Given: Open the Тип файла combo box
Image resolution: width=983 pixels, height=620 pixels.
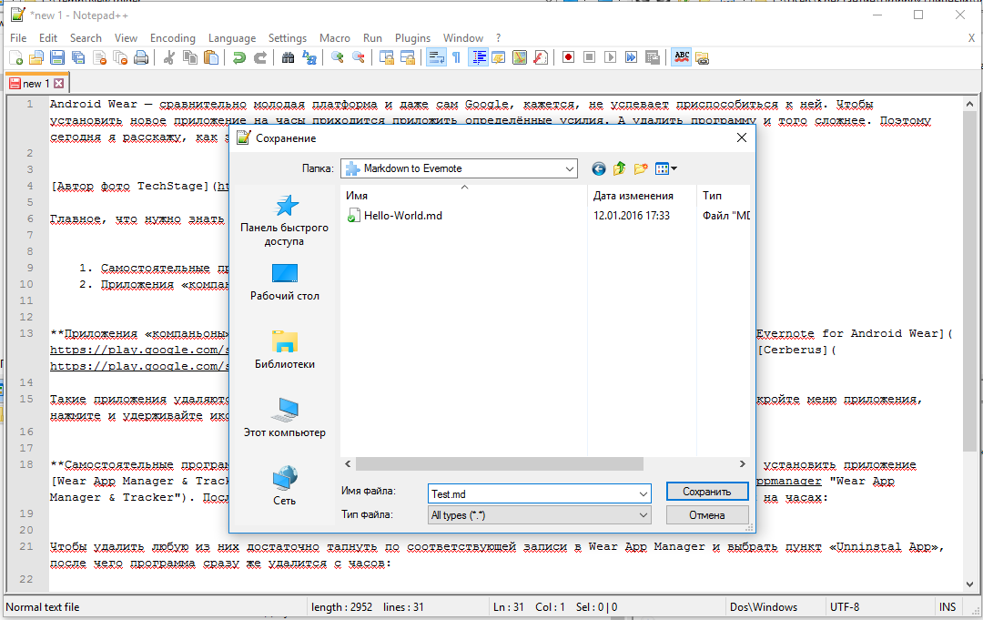Looking at the screenshot, I should 539,515.
